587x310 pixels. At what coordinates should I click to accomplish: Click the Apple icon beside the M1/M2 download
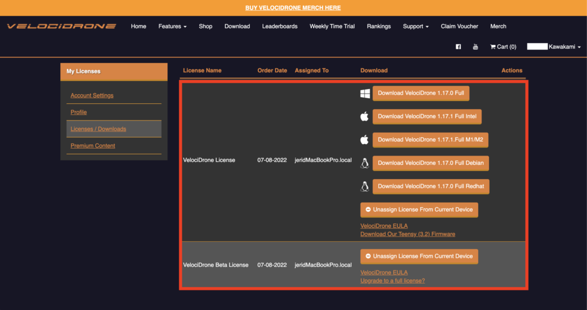tap(364, 140)
